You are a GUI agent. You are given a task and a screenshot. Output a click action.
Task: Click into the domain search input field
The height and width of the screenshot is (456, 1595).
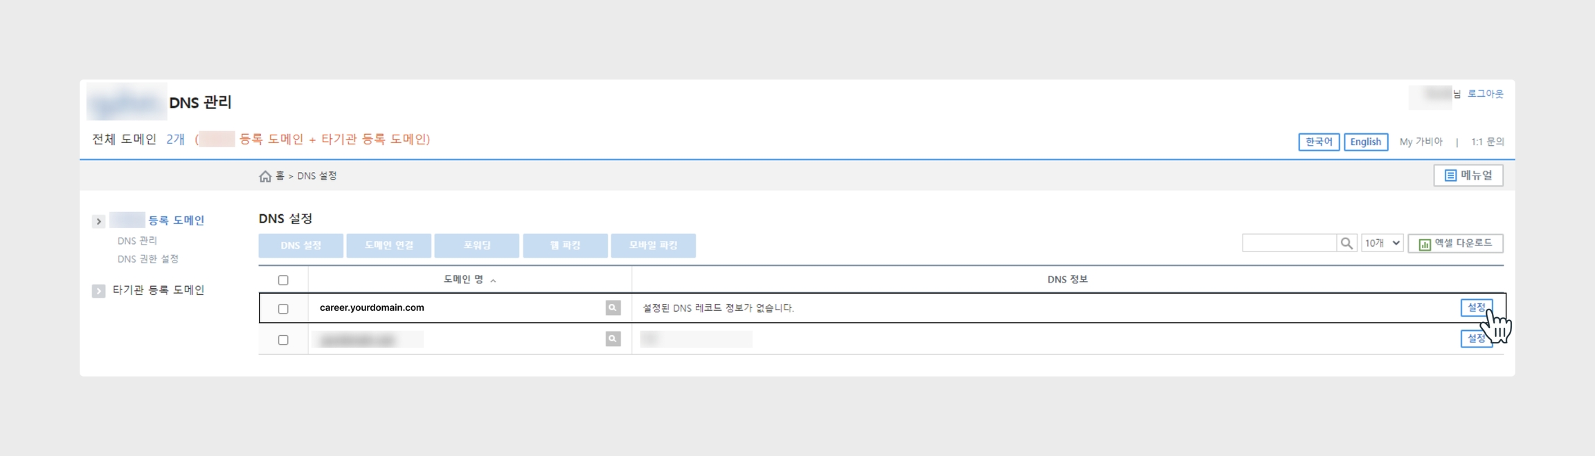click(x=1288, y=243)
